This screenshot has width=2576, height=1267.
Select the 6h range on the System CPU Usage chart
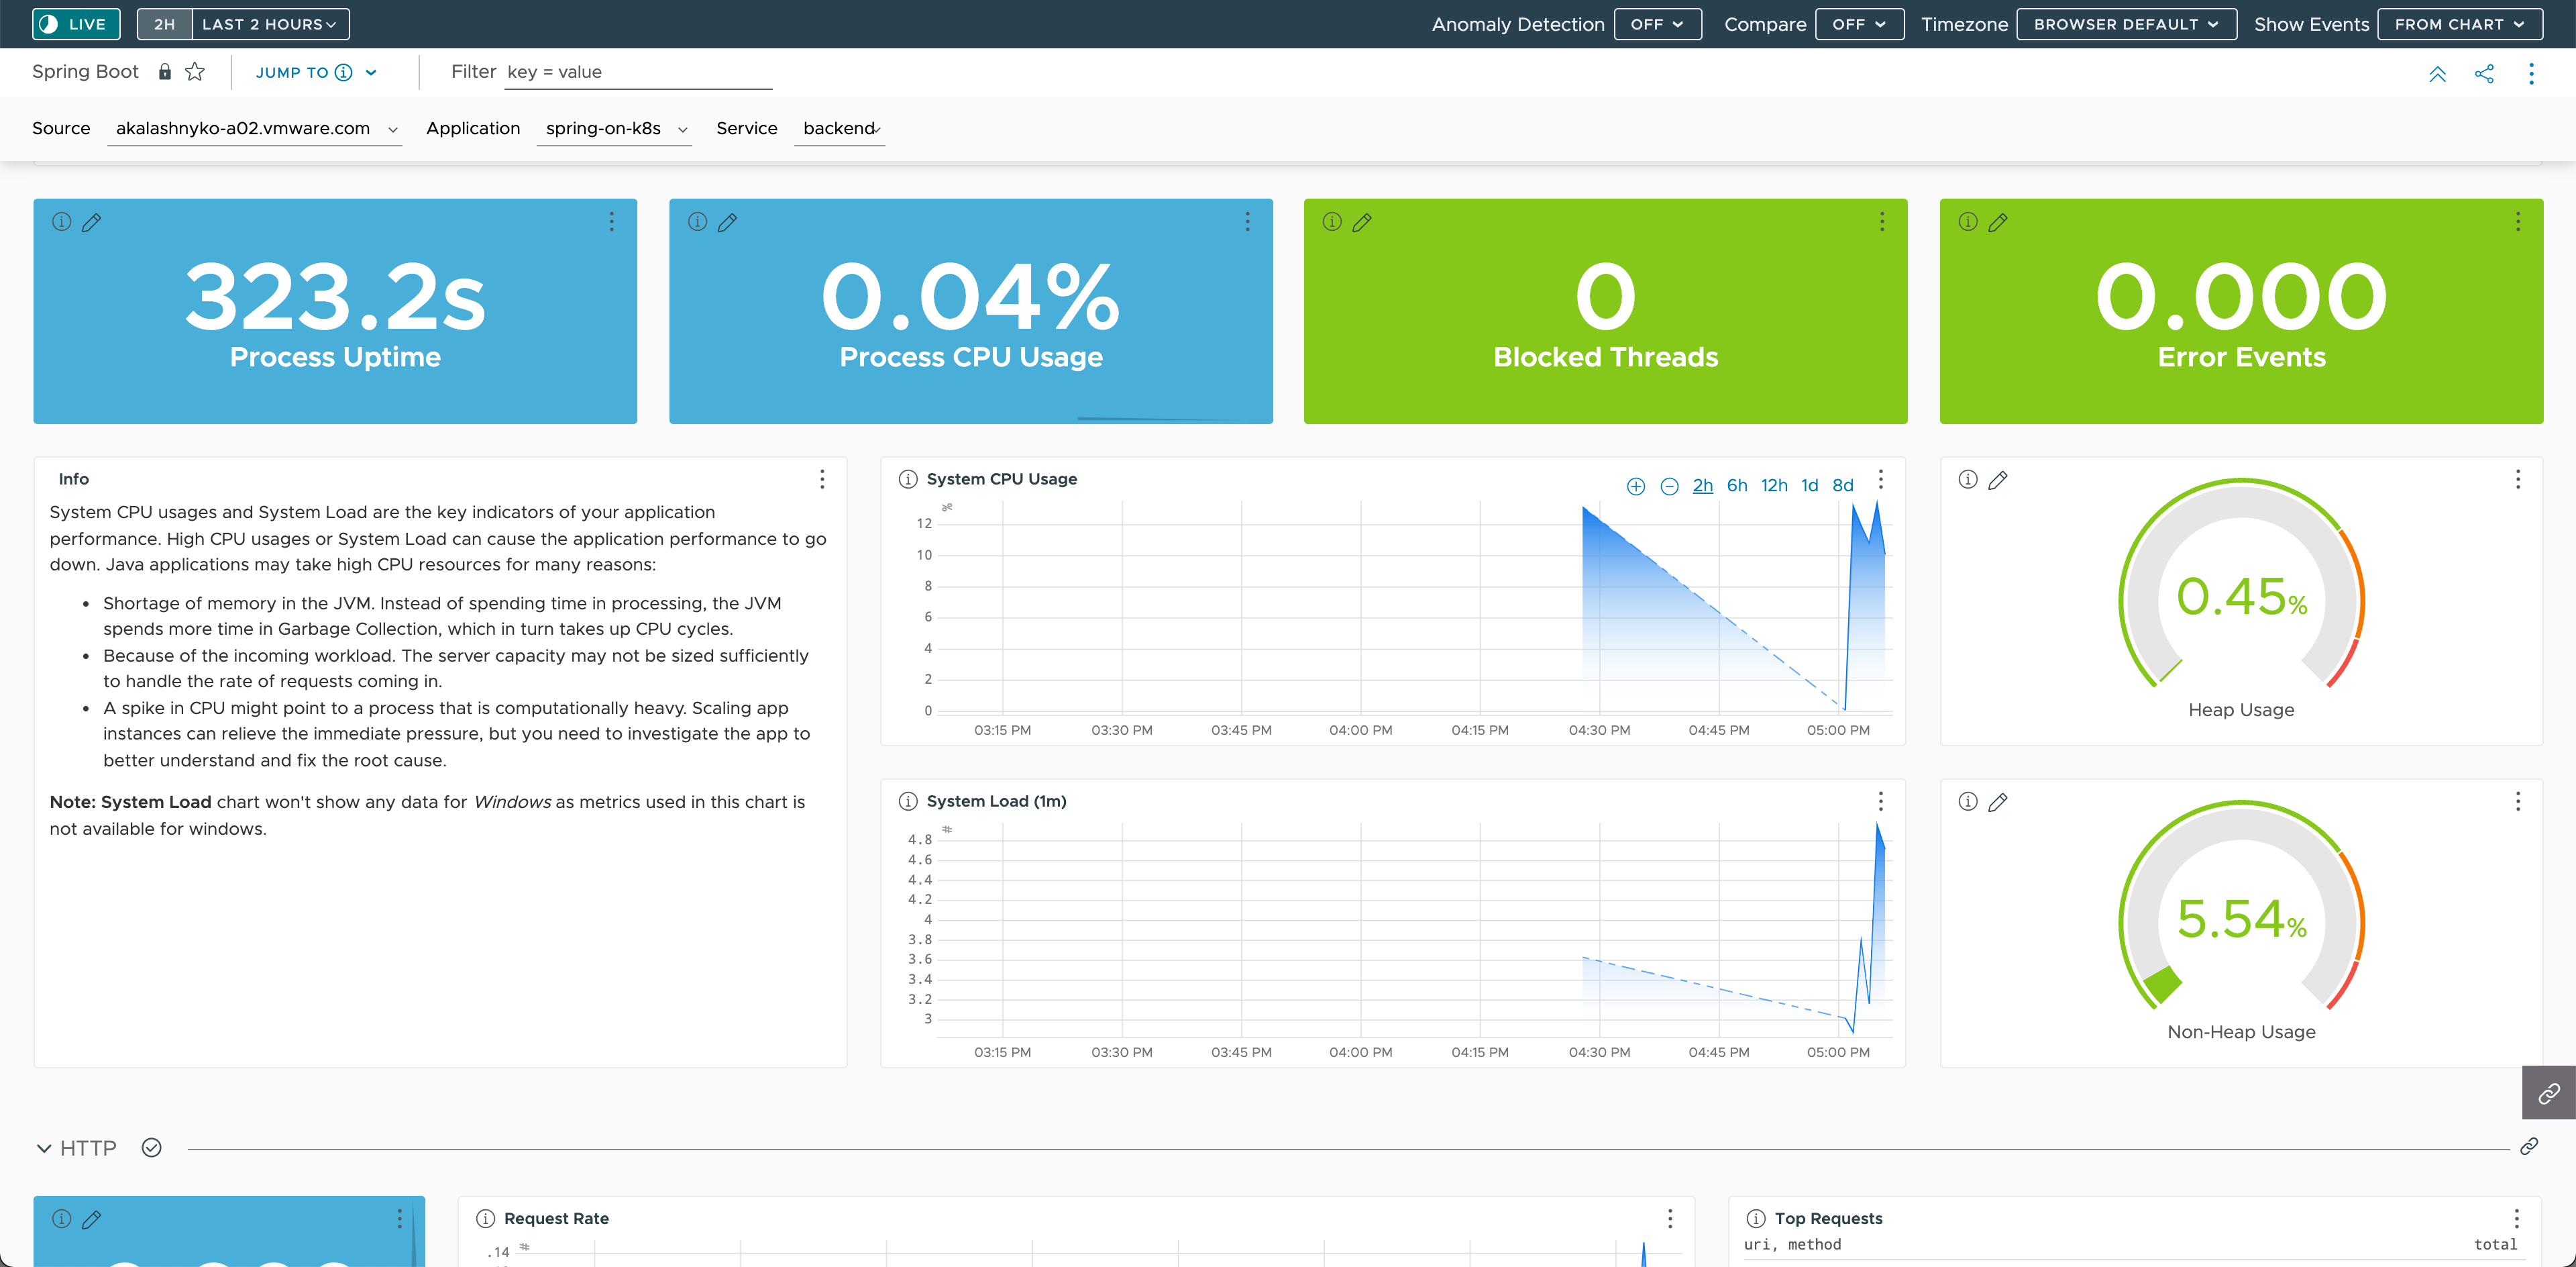(x=1737, y=485)
